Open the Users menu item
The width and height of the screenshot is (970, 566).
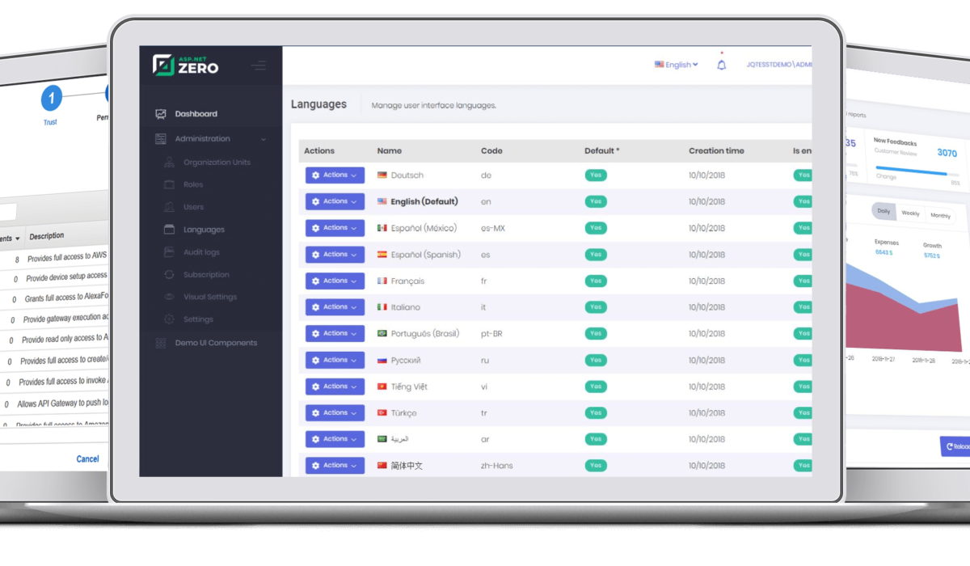(x=193, y=207)
